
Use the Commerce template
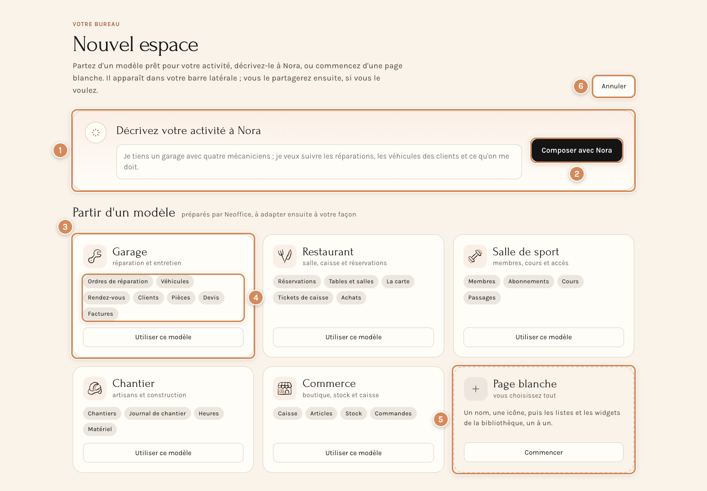click(353, 453)
